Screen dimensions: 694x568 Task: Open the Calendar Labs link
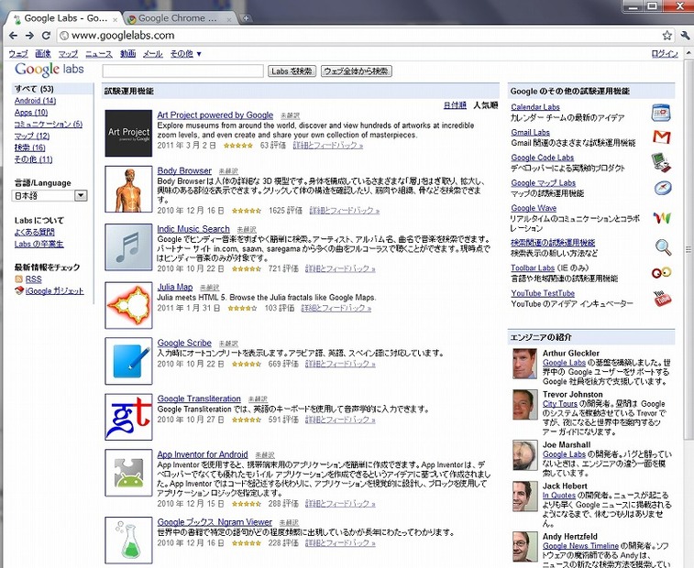pyautogui.click(x=535, y=107)
